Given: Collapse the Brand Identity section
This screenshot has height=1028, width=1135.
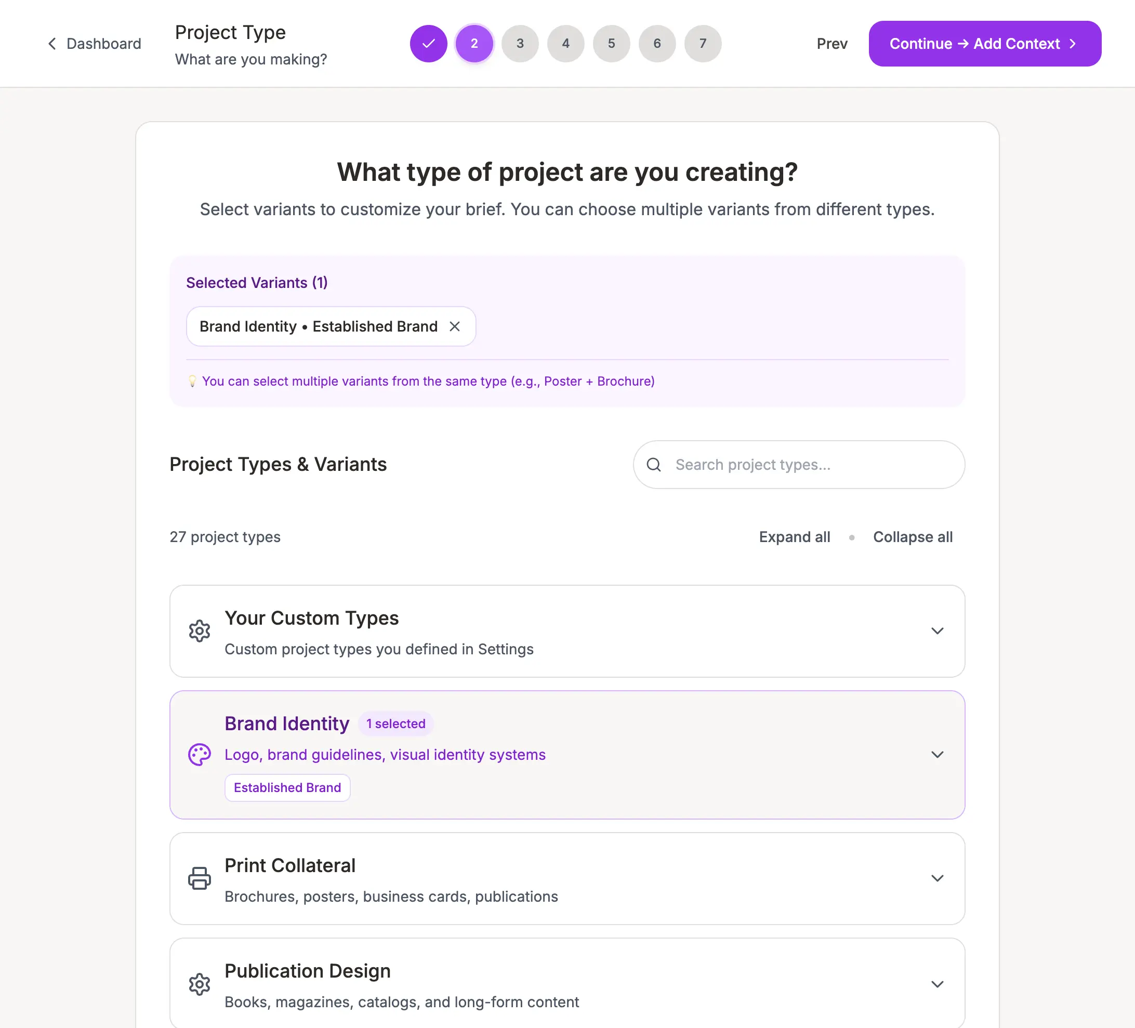Looking at the screenshot, I should click(938, 755).
